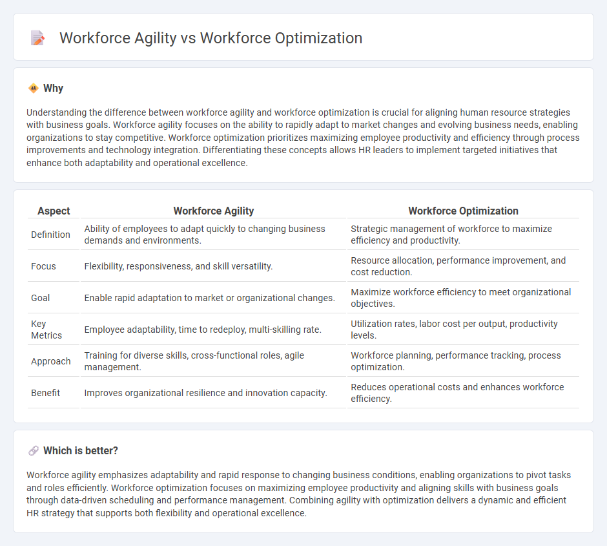
Task: Click the pencil document icon beside title
Action: 37,38
